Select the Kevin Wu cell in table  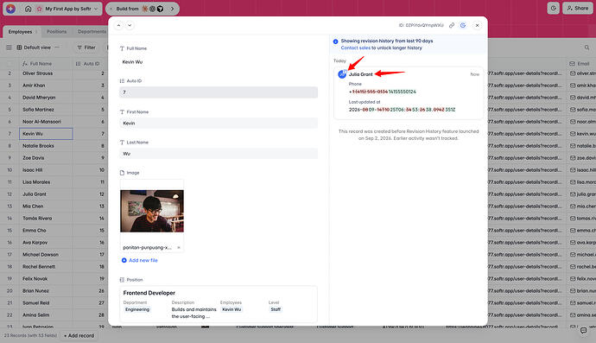[x=46, y=134]
